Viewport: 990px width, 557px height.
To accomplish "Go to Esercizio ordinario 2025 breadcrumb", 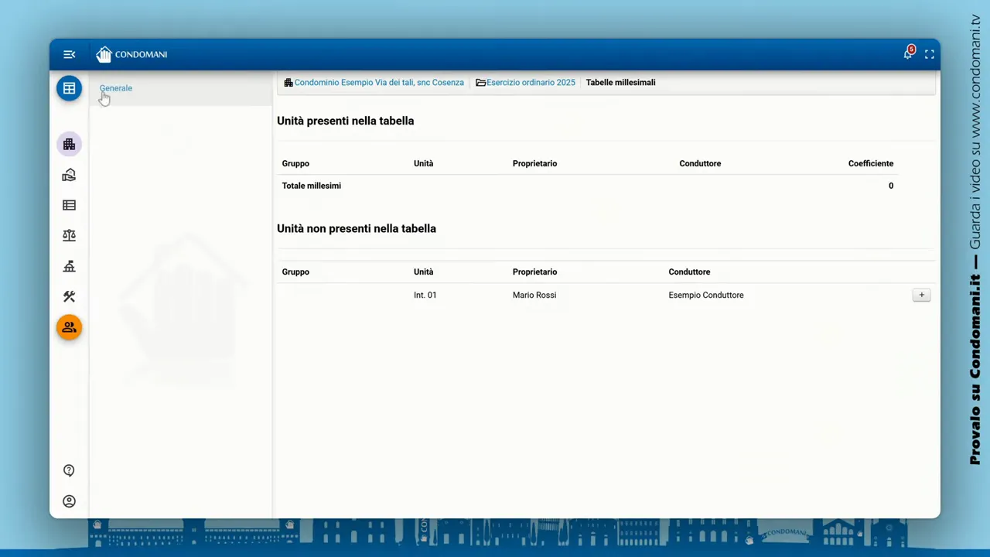I will 530,82.
